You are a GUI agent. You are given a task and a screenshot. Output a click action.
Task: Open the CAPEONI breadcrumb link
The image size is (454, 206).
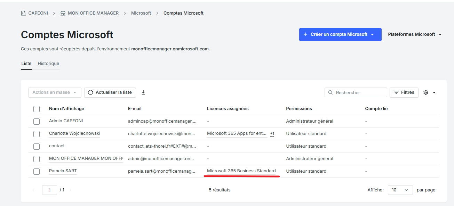click(38, 13)
